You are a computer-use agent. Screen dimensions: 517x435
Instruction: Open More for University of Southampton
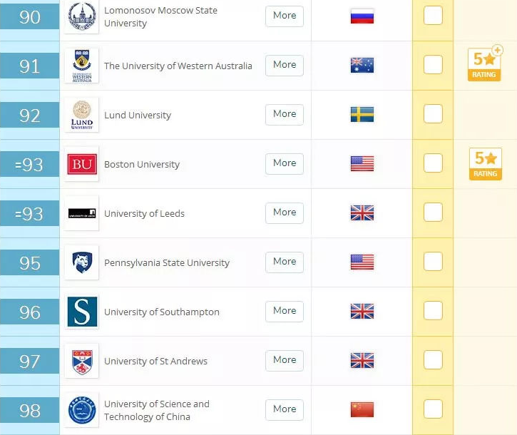click(285, 312)
